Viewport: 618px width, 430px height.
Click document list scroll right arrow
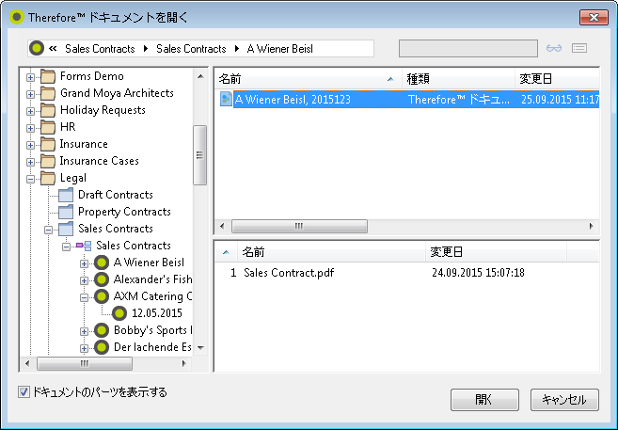click(x=591, y=226)
